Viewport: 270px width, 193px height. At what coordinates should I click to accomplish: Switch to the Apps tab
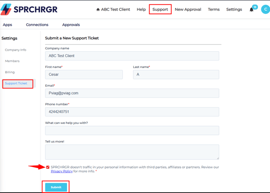[8, 25]
